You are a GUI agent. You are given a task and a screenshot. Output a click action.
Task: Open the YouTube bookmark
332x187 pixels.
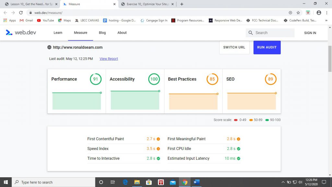pyautogui.click(x=45, y=20)
